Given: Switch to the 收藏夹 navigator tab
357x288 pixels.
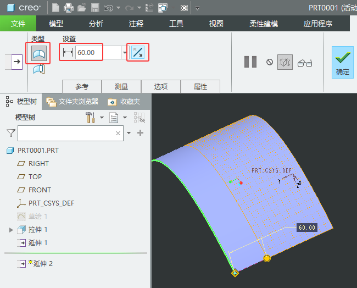Looking at the screenshot, I should 124,101.
